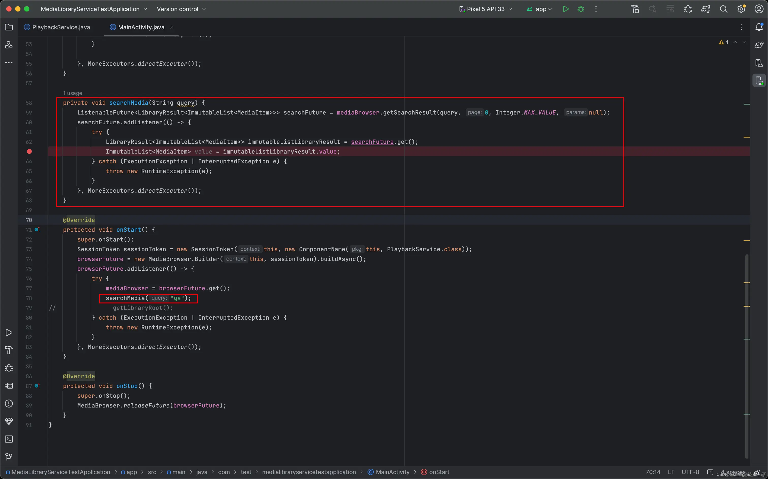Viewport: 768px width, 479px height.
Task: Click the Debug app bug icon
Action: click(x=581, y=9)
